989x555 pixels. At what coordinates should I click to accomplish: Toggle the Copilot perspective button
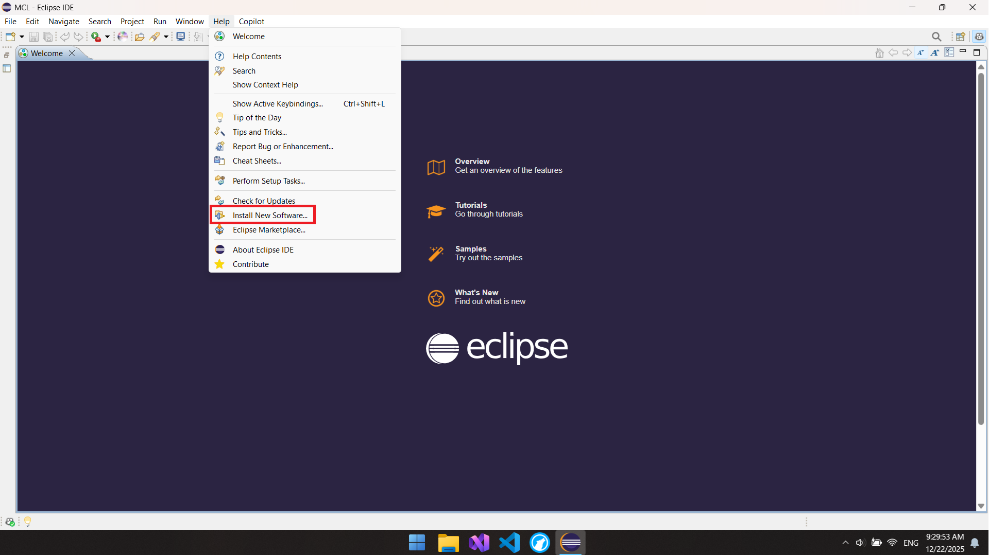click(x=979, y=37)
